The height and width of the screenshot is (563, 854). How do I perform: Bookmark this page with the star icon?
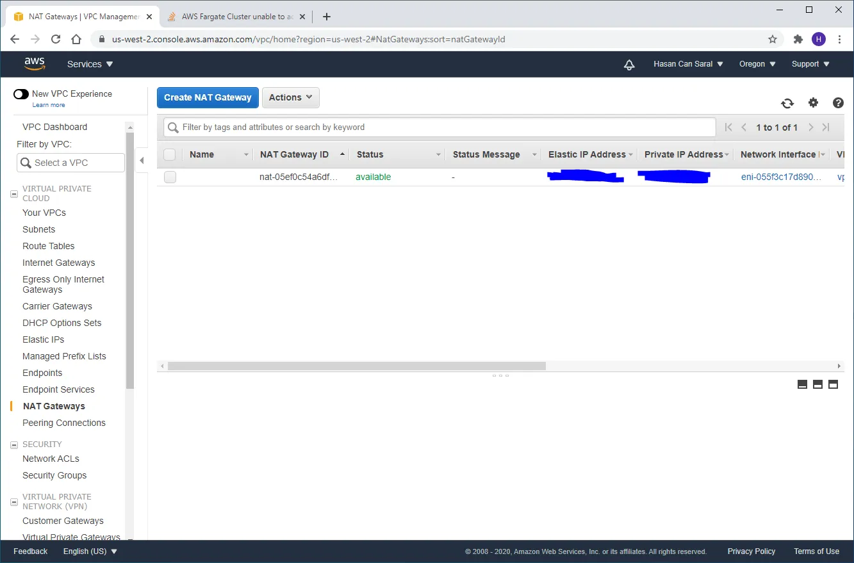click(773, 39)
